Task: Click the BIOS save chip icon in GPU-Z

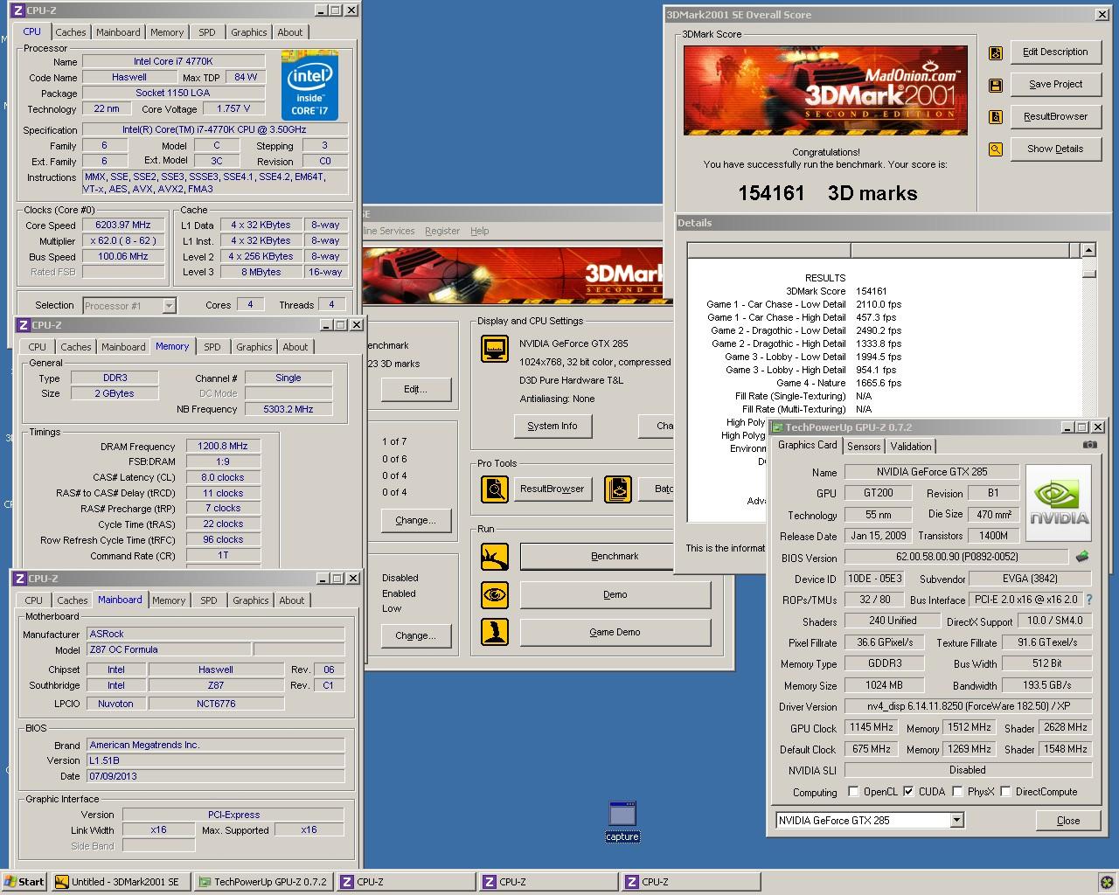Action: point(1082,557)
